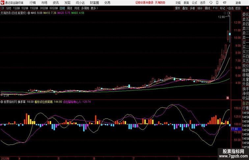Click the 2.34 low price label
This screenshot has height=160, width=249.
click(6, 96)
